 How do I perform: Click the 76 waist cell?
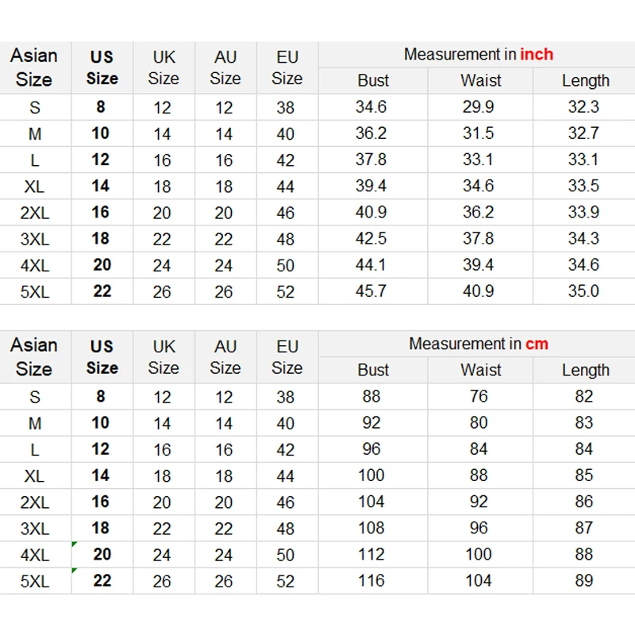click(x=479, y=397)
